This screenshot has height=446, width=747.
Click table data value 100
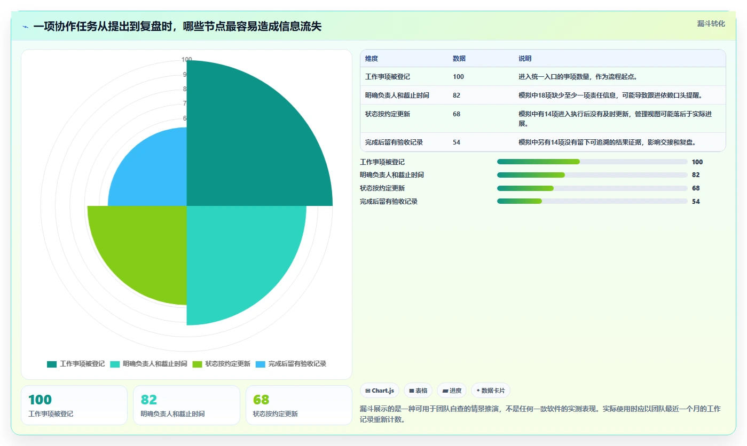(458, 77)
